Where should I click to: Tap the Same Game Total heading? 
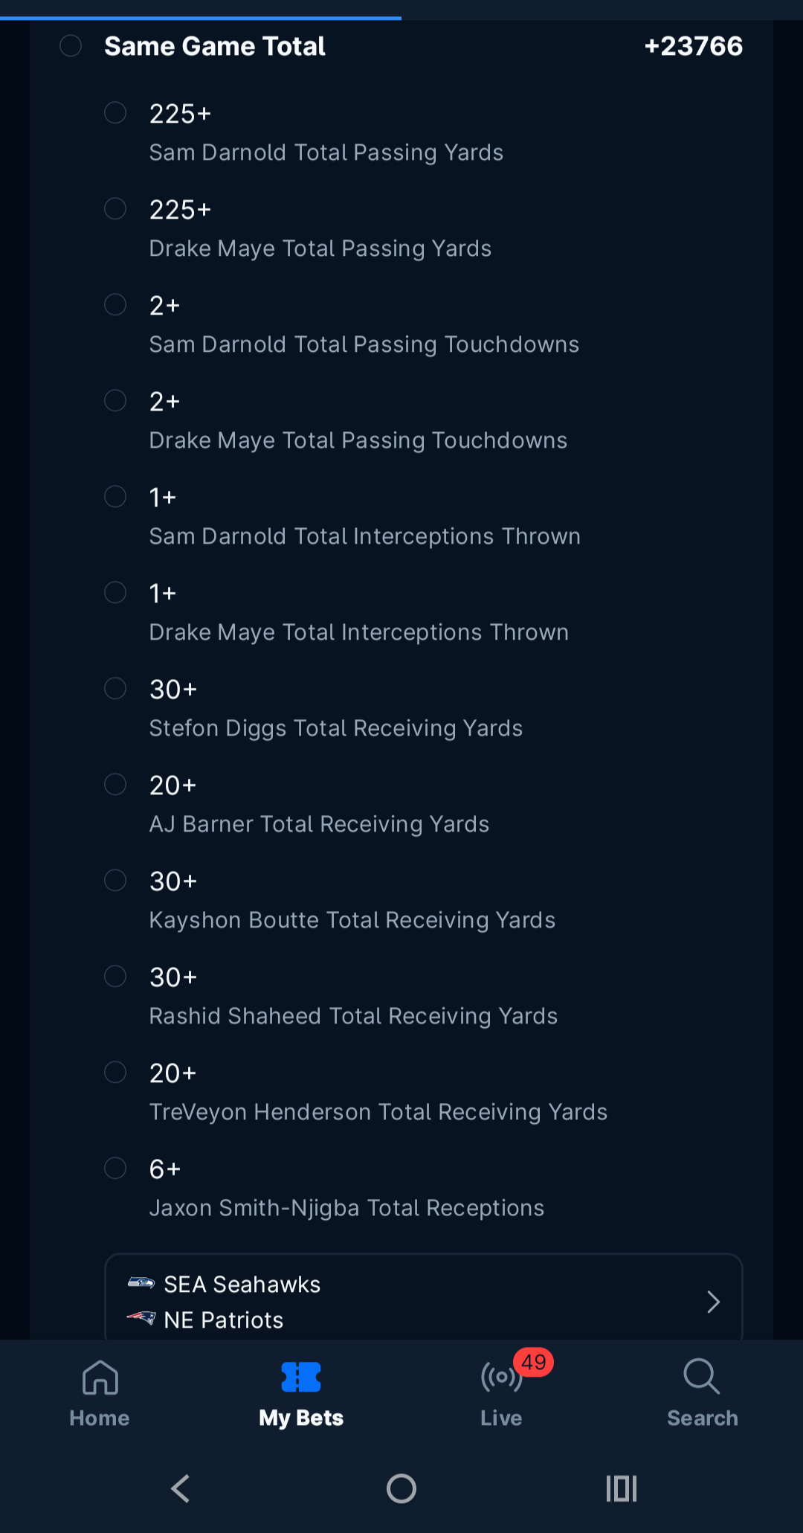[215, 46]
